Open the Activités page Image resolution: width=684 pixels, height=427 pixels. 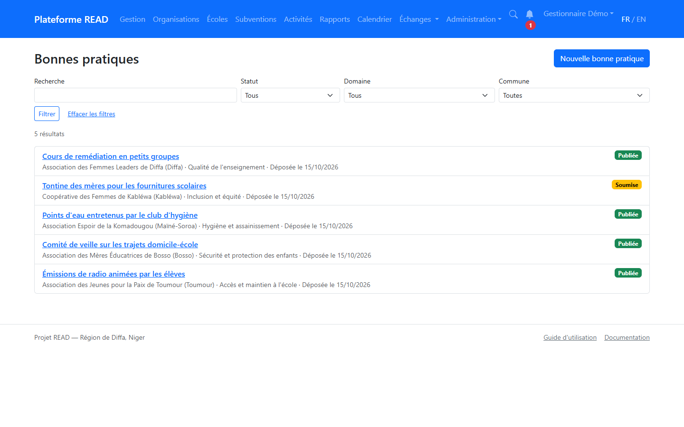[x=298, y=19]
